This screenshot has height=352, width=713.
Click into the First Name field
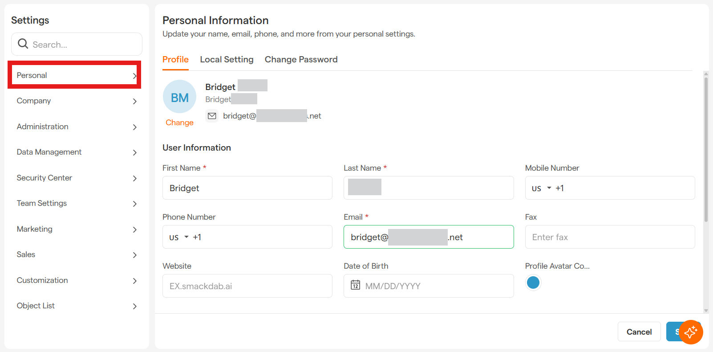tap(247, 188)
